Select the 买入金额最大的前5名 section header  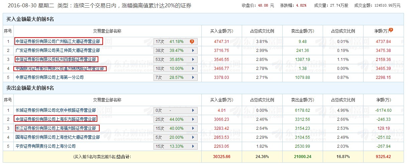click(x=30, y=19)
